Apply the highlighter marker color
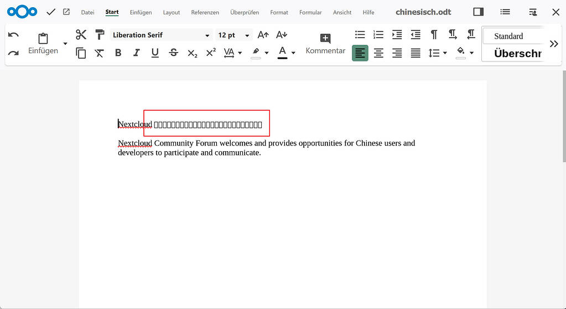 pos(256,53)
